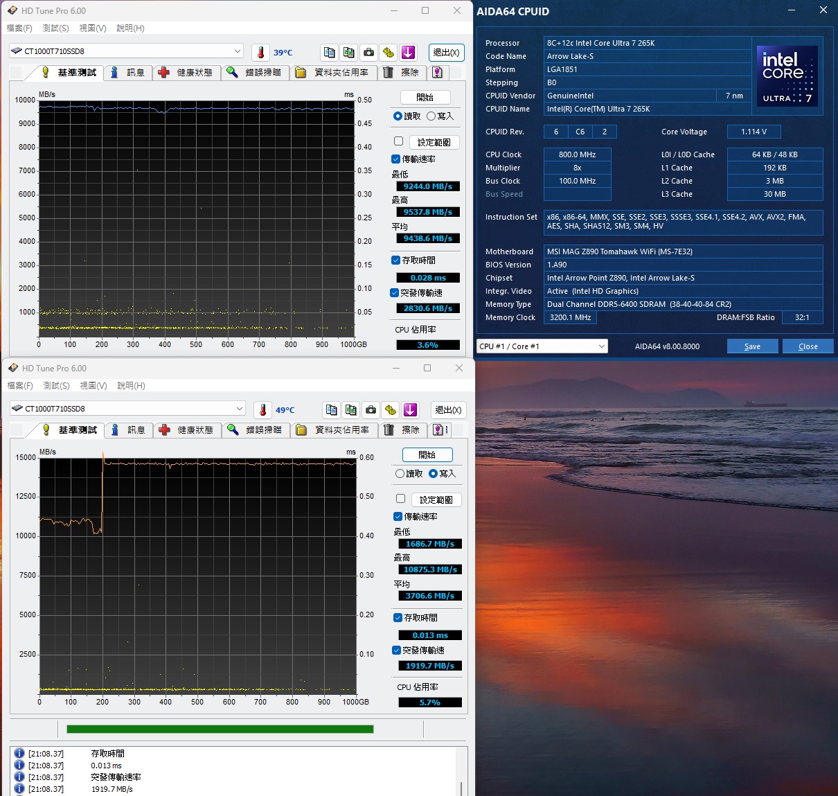Click the thermometer icon beside 39°C
The height and width of the screenshot is (796, 838).
click(x=260, y=53)
